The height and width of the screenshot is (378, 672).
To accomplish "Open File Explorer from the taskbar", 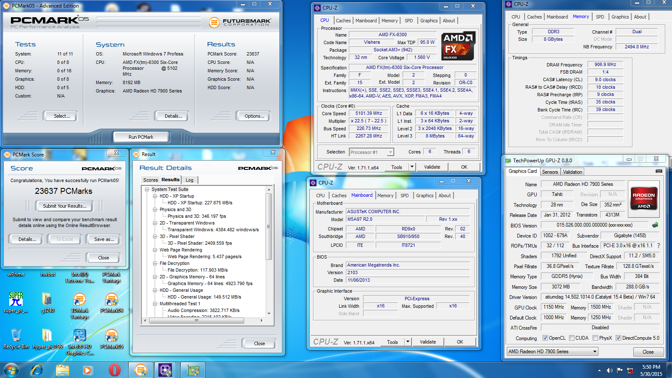I will click(63, 370).
